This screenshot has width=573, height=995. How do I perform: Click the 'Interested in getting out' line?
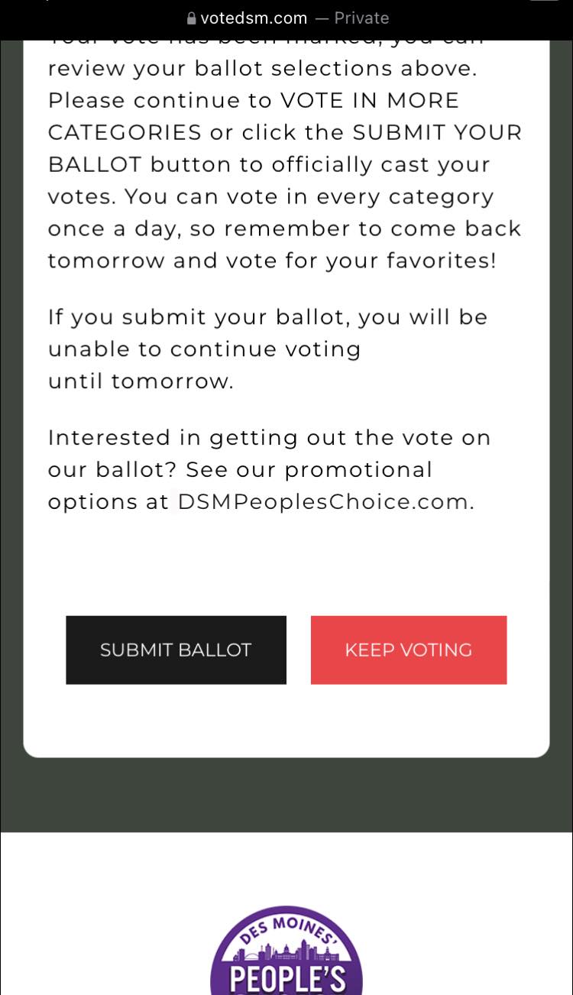click(x=269, y=437)
